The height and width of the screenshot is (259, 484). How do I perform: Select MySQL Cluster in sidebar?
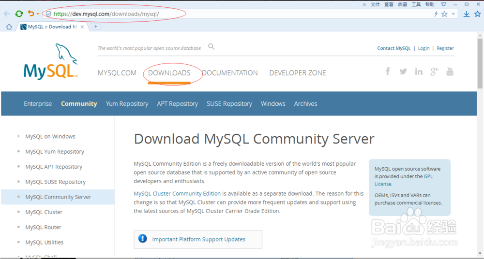[x=44, y=212]
